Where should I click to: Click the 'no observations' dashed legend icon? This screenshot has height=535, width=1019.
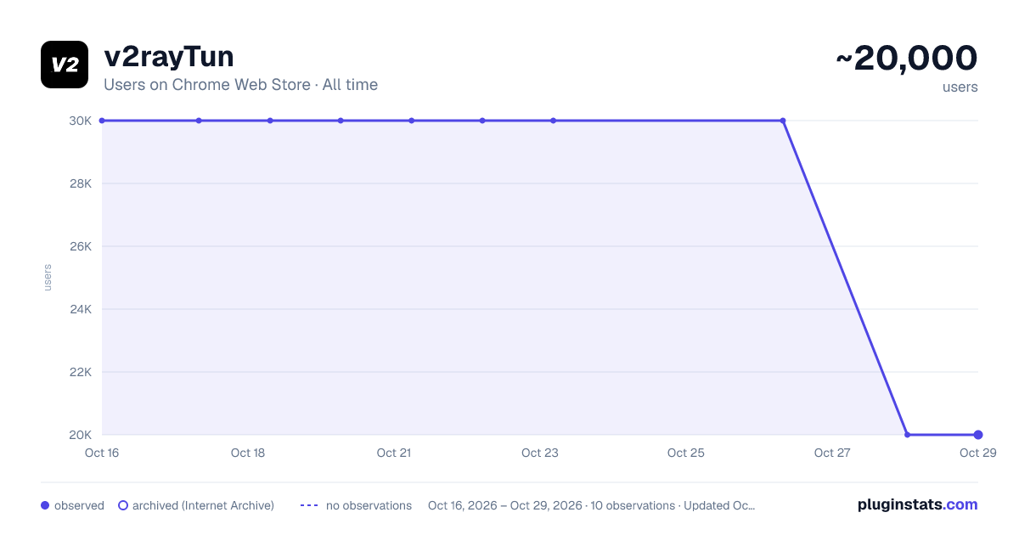(x=309, y=505)
